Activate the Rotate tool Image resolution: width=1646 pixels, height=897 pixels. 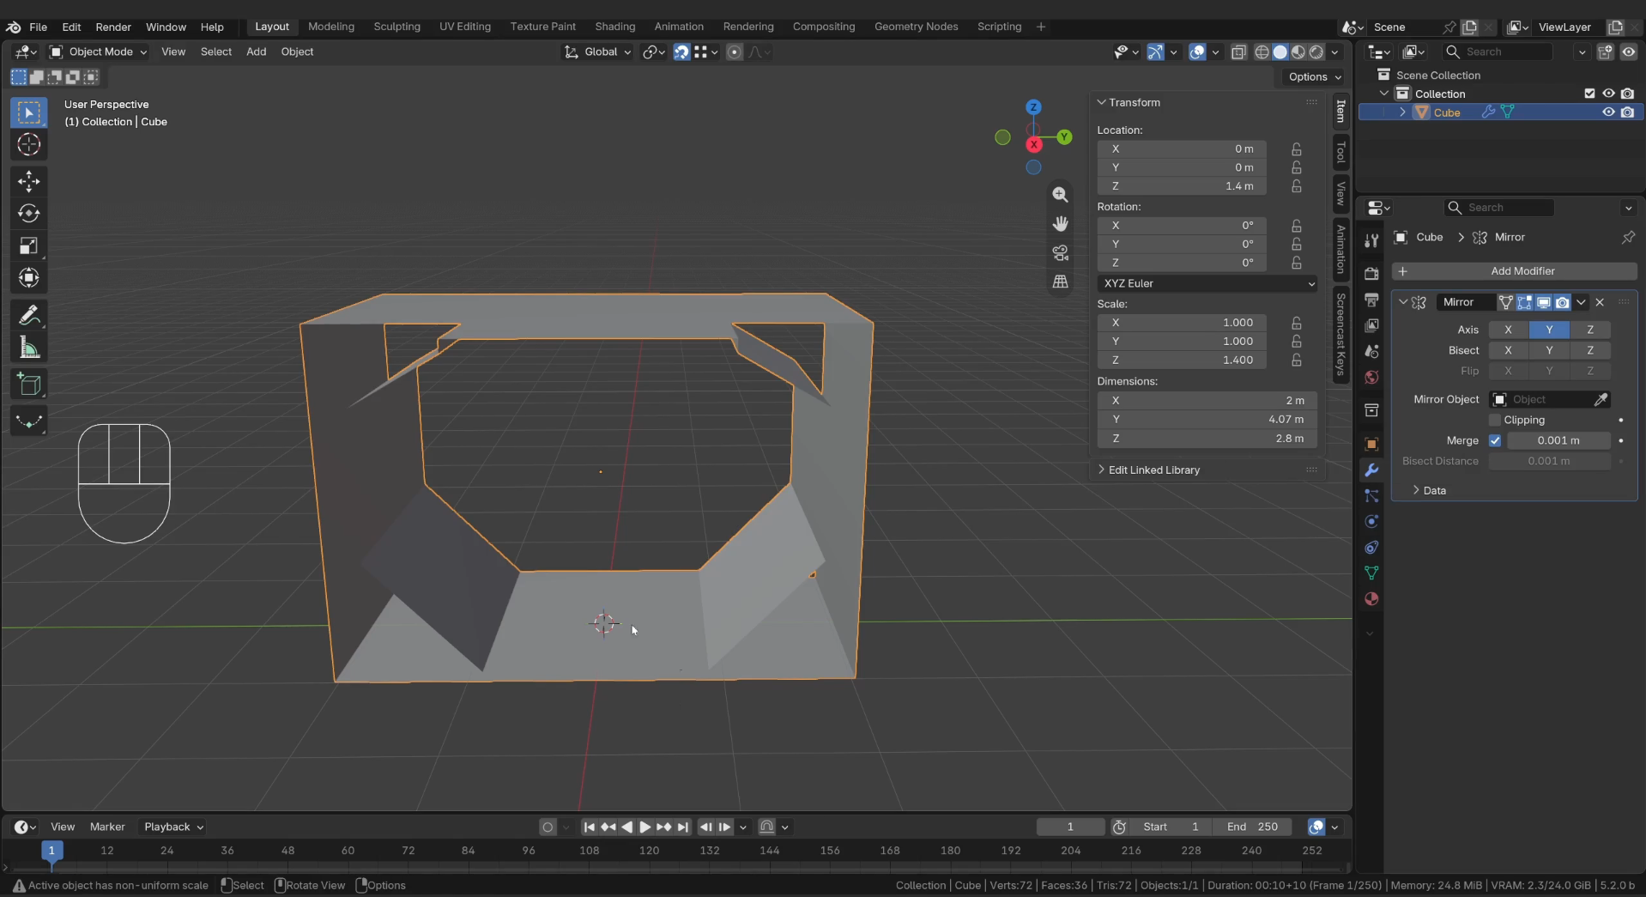click(x=29, y=214)
